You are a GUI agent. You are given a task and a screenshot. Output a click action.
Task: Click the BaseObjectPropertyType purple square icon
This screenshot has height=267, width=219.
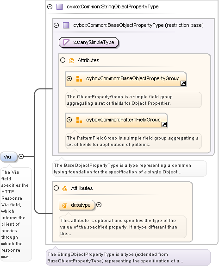point(66,25)
